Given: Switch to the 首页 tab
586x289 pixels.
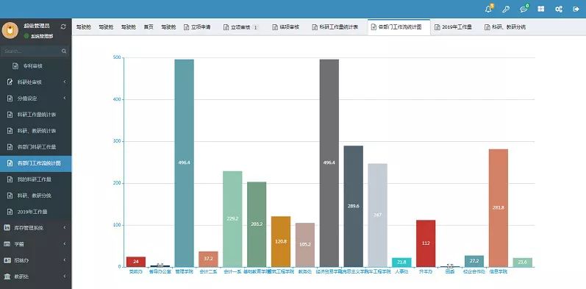Looking at the screenshot, I should tap(149, 27).
